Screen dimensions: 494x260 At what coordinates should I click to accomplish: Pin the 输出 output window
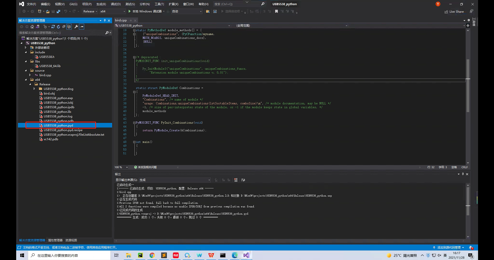pyautogui.click(x=463, y=174)
